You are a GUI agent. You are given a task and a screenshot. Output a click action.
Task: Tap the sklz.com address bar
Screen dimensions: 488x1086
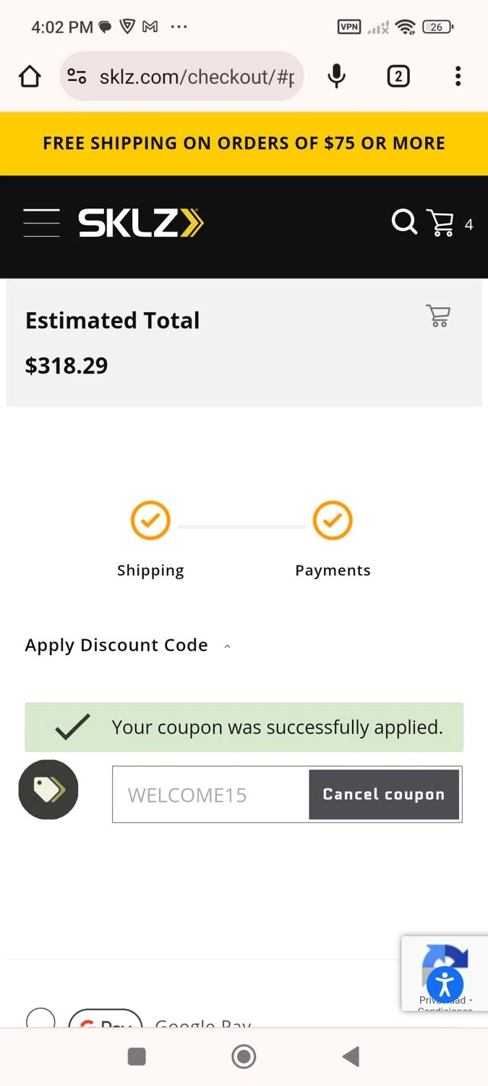coord(181,76)
